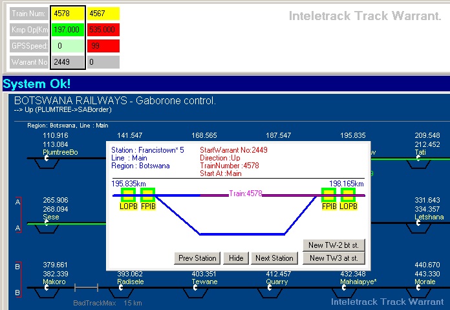The height and width of the screenshot is (310, 450).
Task: Click the StartWarrant No:2449 text
Action: click(x=233, y=150)
